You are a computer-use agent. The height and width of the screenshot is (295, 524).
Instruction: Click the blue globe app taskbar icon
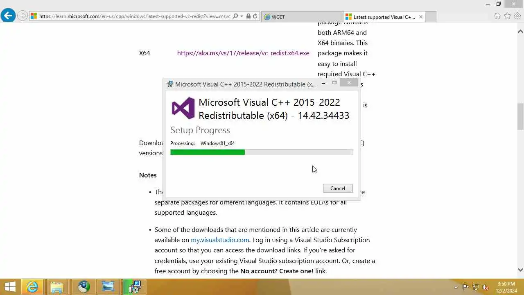84,287
